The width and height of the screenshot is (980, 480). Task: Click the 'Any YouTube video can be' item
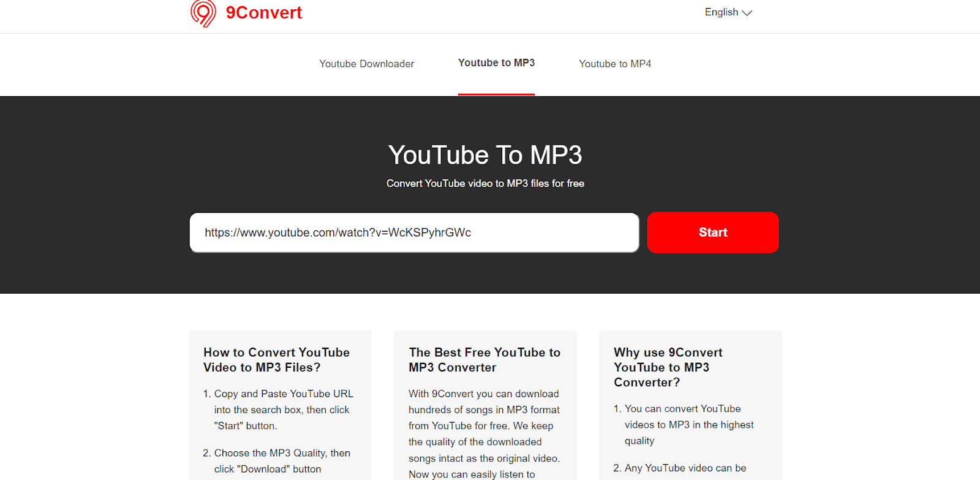(680, 468)
